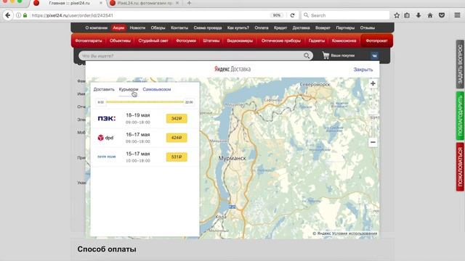The width and height of the screenshot is (465, 261).
Task: Open the 'Фотопрокат' category
Action: coord(376,41)
